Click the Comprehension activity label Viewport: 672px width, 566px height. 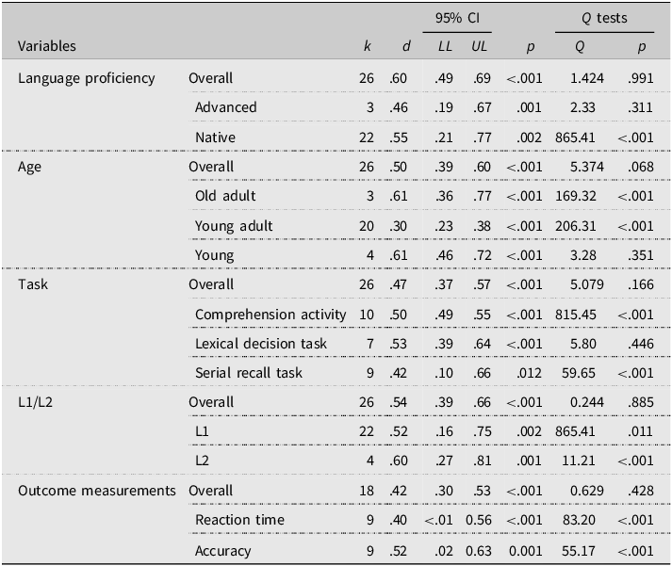pos(270,315)
